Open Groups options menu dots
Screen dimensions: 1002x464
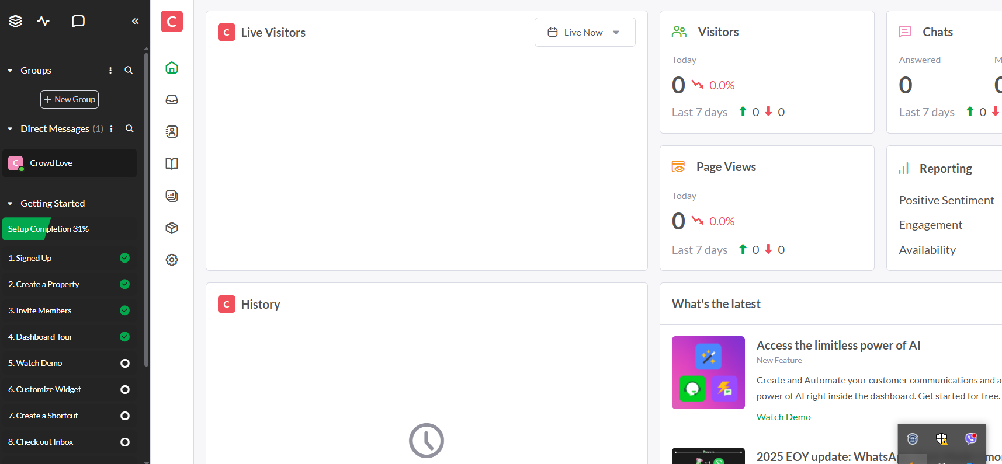(110, 70)
